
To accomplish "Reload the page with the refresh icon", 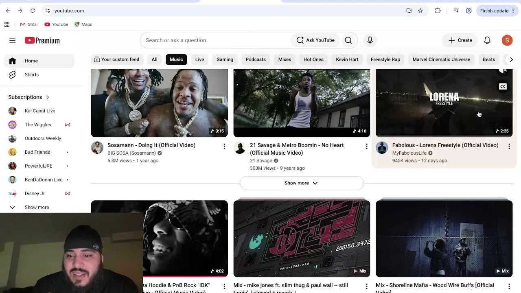I will pyautogui.click(x=33, y=11).
